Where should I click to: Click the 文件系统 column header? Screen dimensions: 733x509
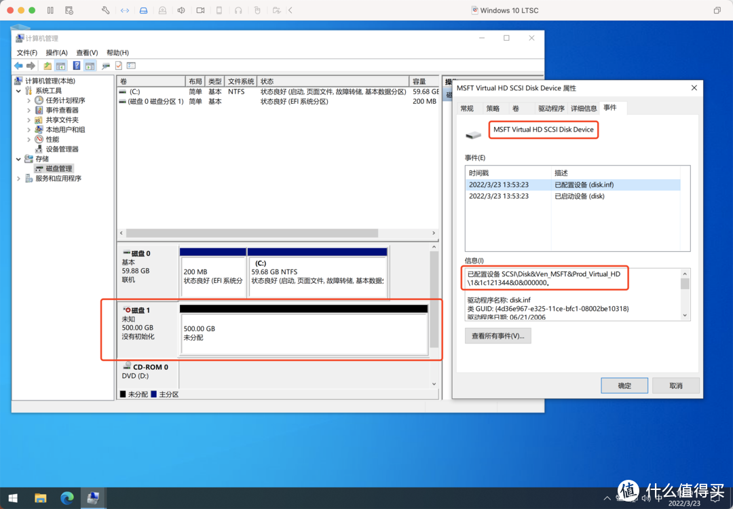241,81
